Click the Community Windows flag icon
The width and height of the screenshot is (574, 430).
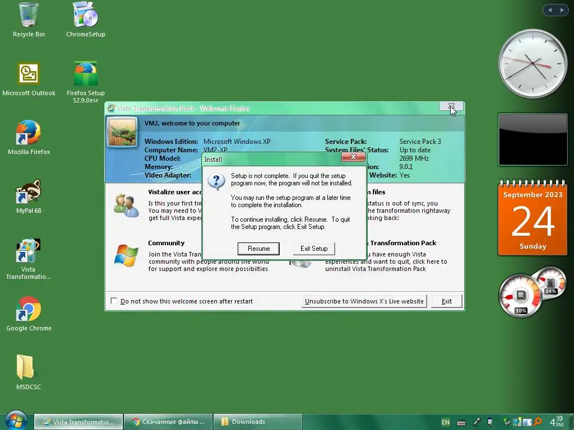coord(126,255)
